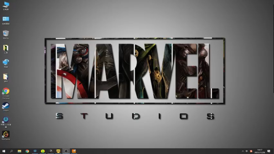The height and width of the screenshot is (154, 274).
Task: Expand the hidden system tray icons arrow
Action: (243, 151)
